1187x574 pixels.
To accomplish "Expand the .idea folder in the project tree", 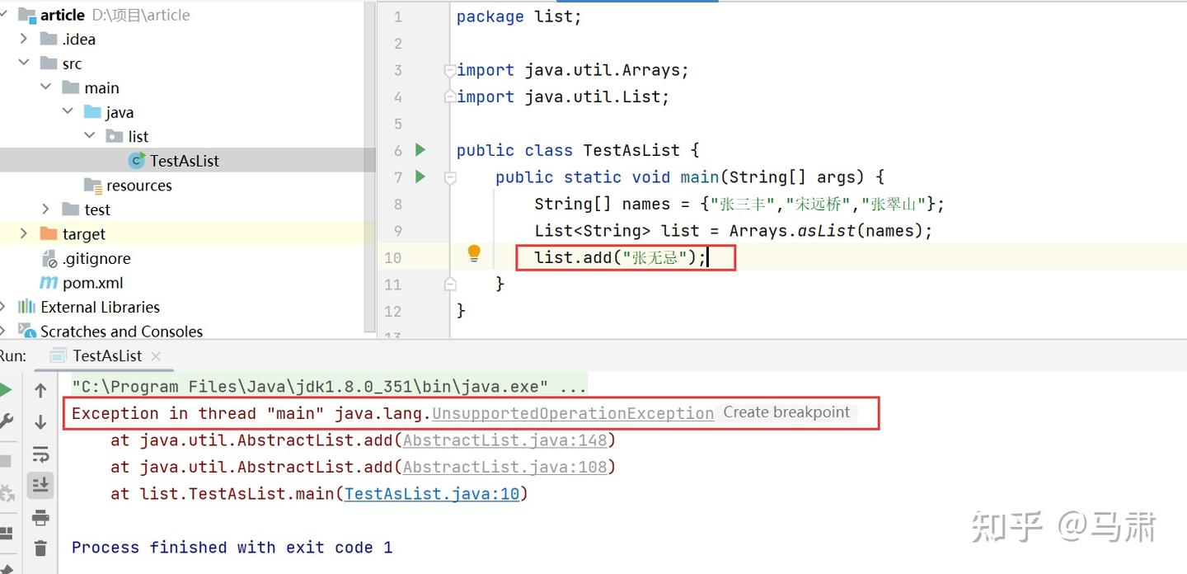I will [x=24, y=39].
